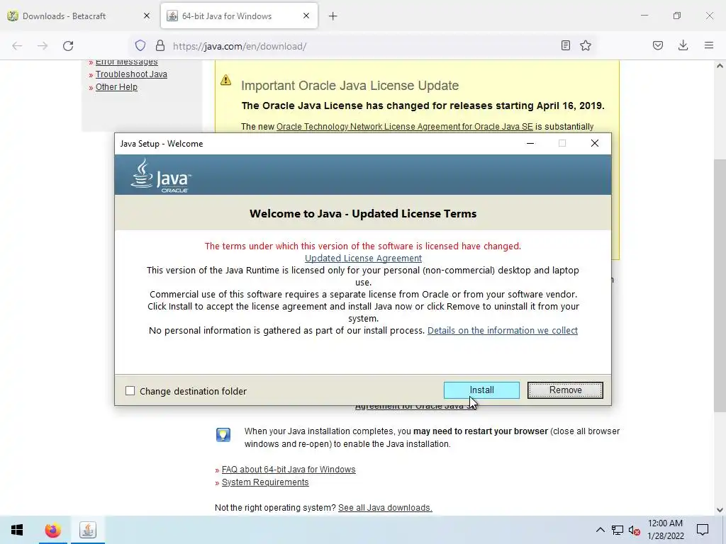Open the Firefox downloads panel
The image size is (726, 544).
pyautogui.click(x=683, y=45)
